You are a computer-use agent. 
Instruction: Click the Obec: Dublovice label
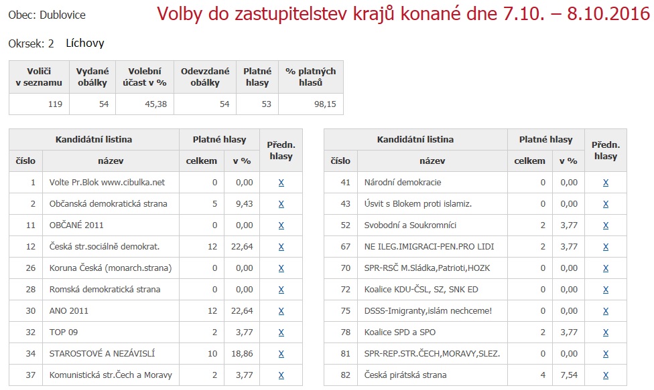(47, 15)
